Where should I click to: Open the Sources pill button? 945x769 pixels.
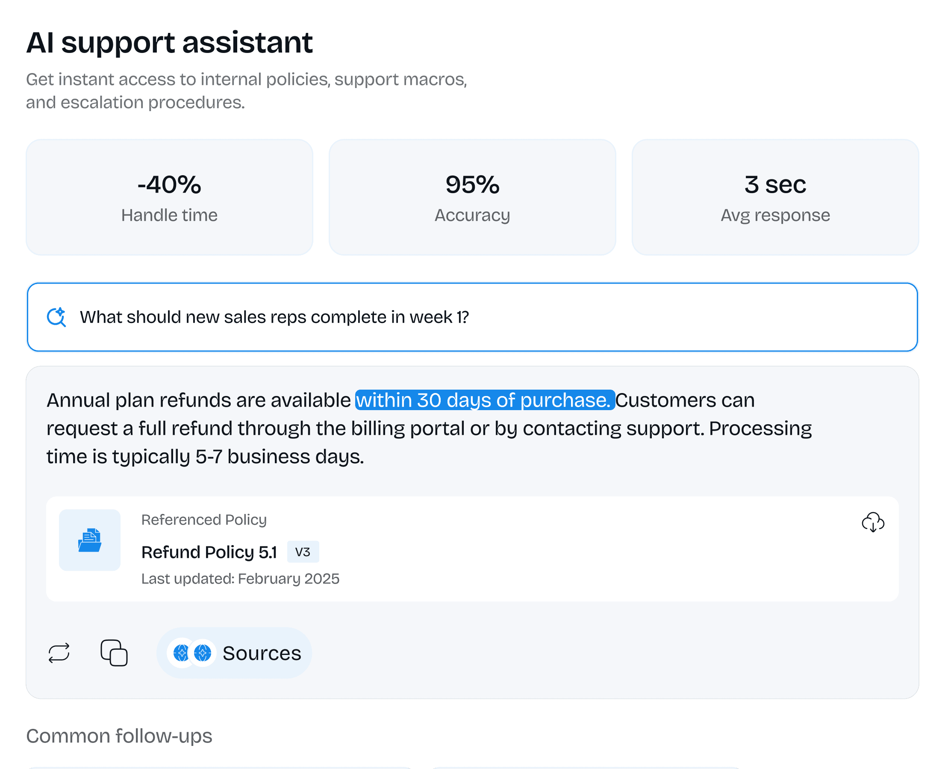pos(262,653)
